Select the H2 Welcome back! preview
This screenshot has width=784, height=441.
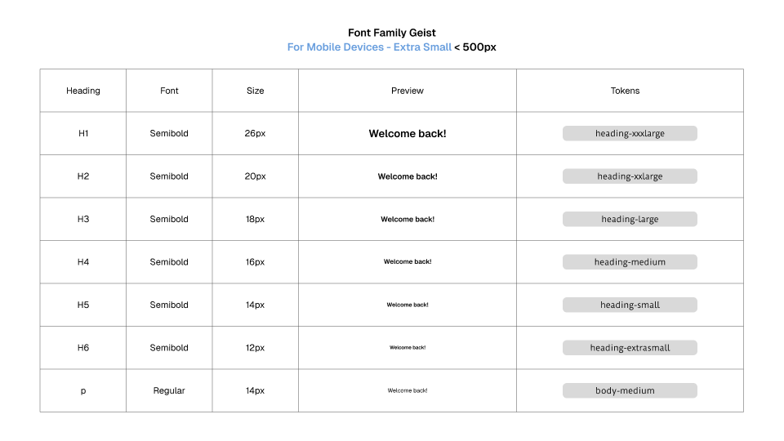[x=408, y=176]
